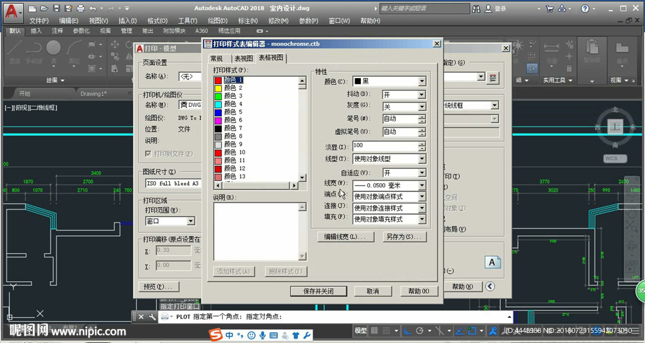Click the 模型 button in status bar
The height and width of the screenshot is (343, 645).
click(361, 330)
